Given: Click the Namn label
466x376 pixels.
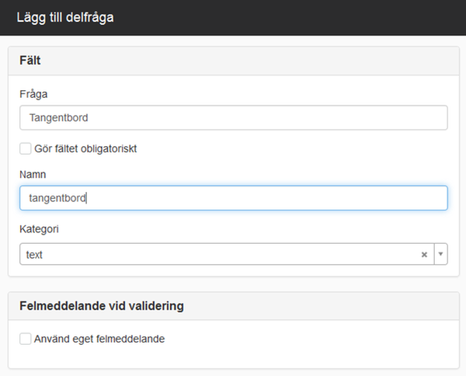Looking at the screenshot, I should point(33,175).
